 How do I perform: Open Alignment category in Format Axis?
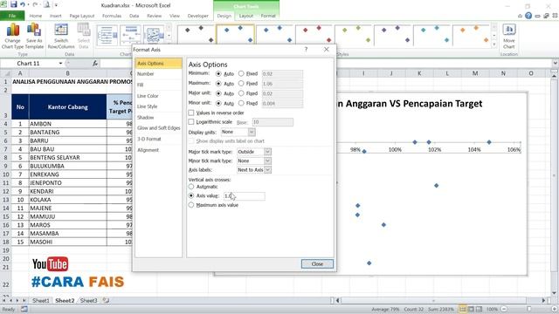(159, 150)
